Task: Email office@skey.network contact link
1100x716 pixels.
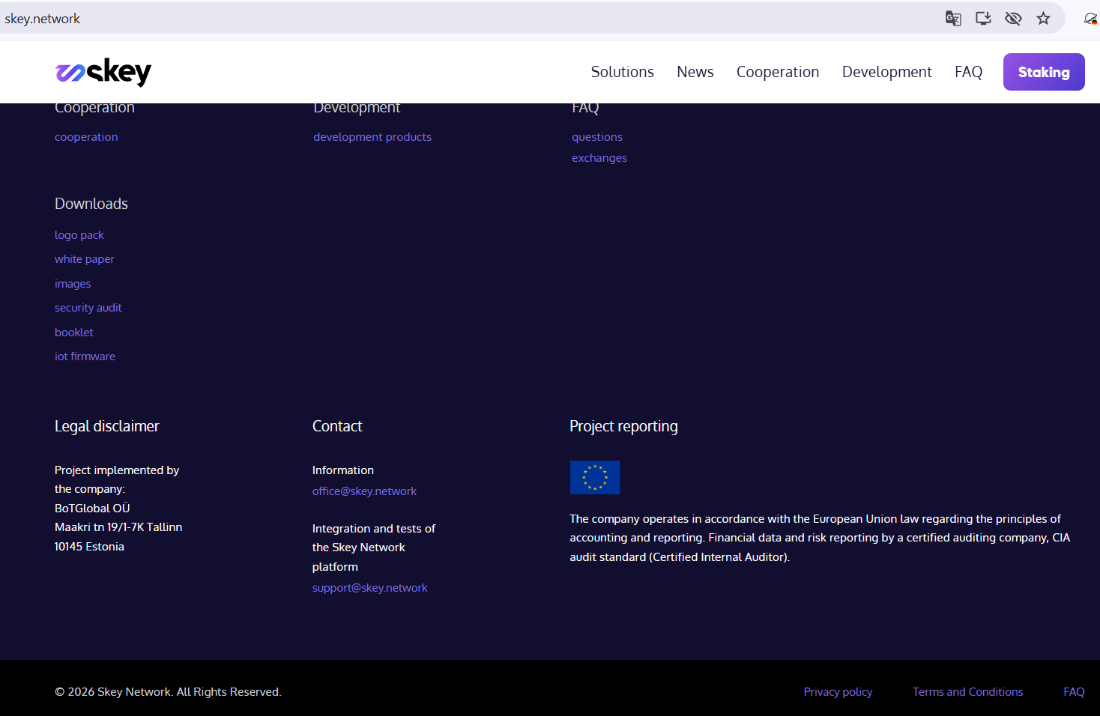Action: (x=364, y=491)
